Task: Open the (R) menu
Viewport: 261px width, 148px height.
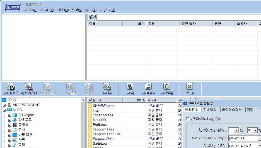Action: [x=63, y=10]
